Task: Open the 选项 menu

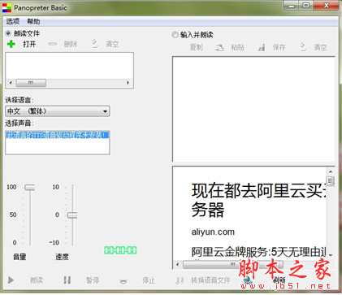Action: 13,21
